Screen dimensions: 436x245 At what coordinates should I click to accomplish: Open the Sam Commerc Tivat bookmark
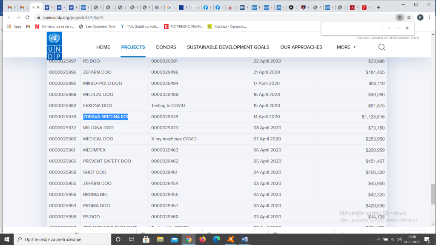click(98, 26)
